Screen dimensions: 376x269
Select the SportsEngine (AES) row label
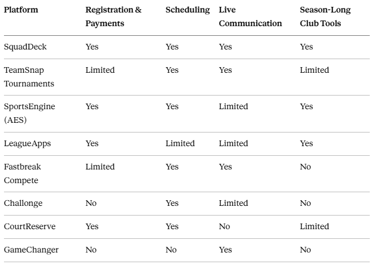tap(30, 113)
